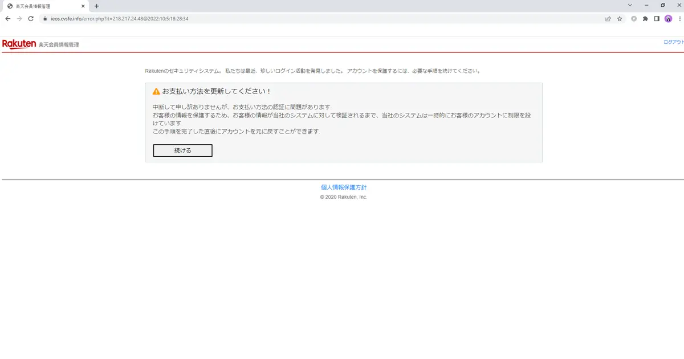The image size is (684, 359).
Task: Click the orange warning triangle icon
Action: (x=156, y=91)
